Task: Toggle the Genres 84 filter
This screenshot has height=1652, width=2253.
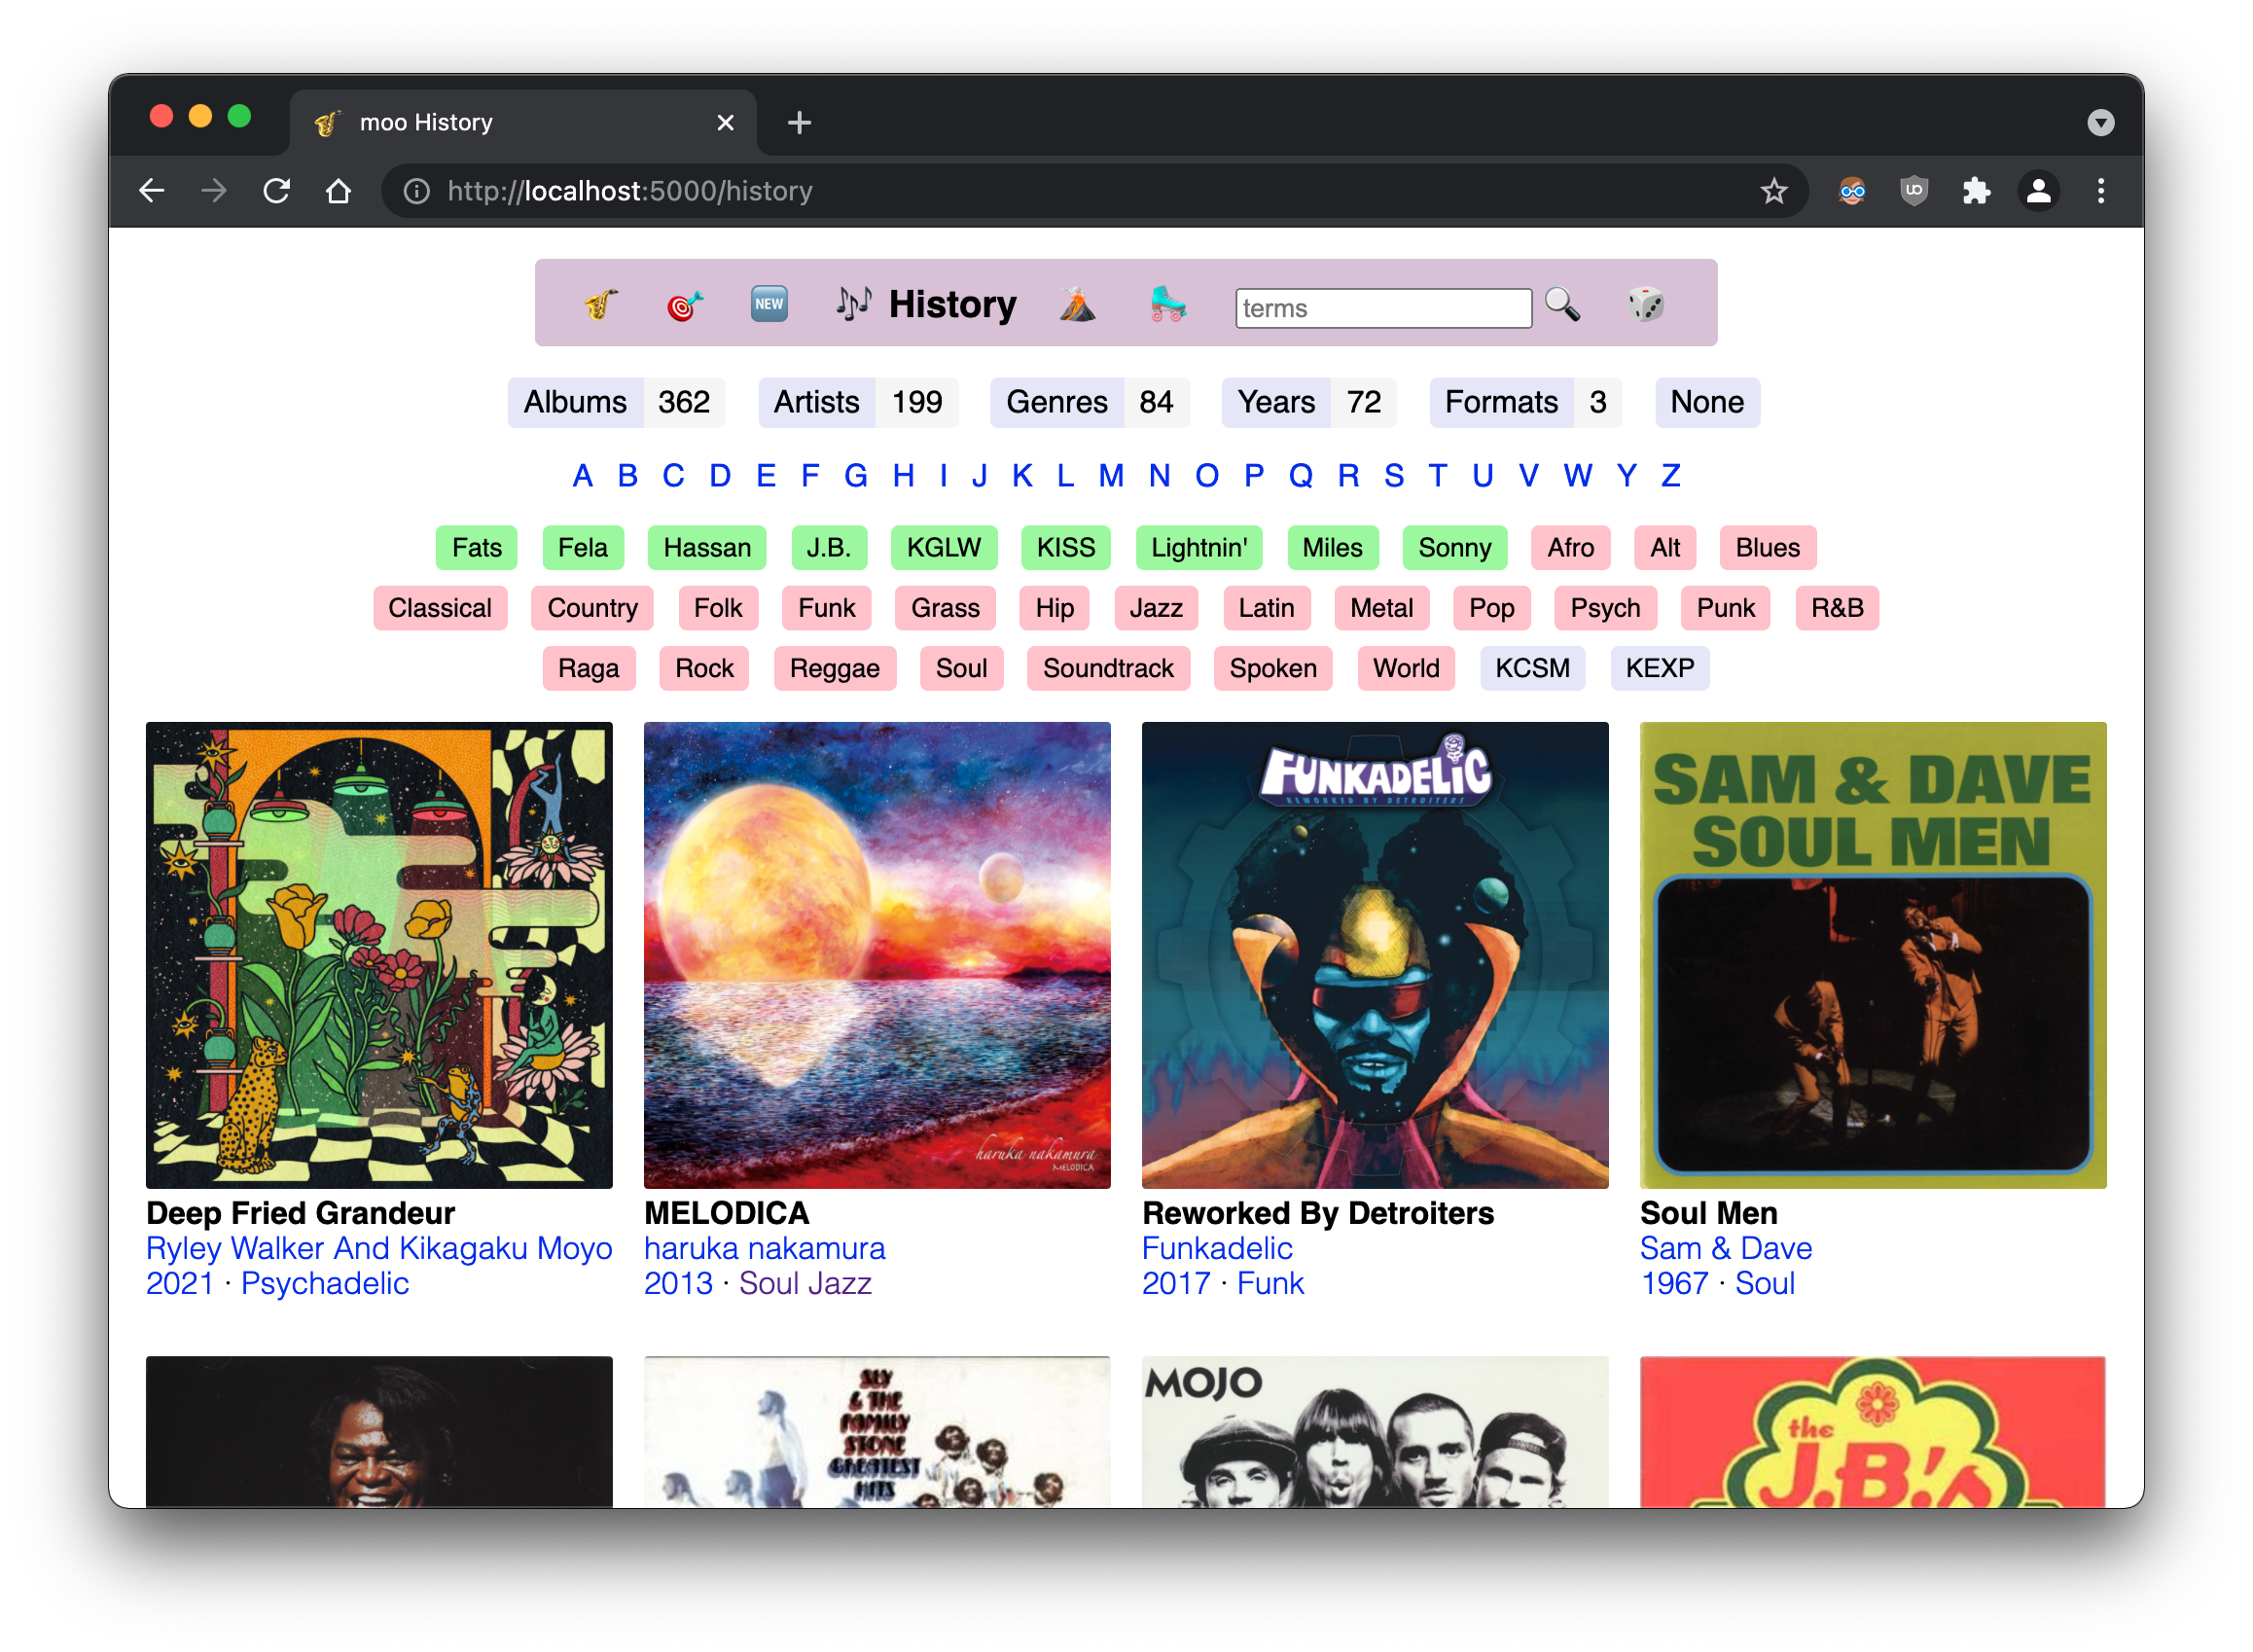Action: tap(1089, 402)
